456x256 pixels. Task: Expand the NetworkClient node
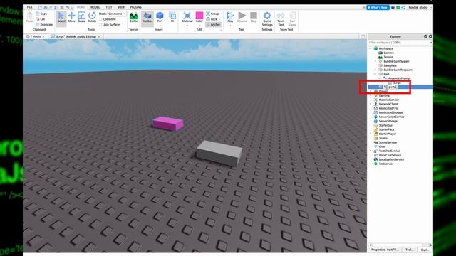[370, 104]
